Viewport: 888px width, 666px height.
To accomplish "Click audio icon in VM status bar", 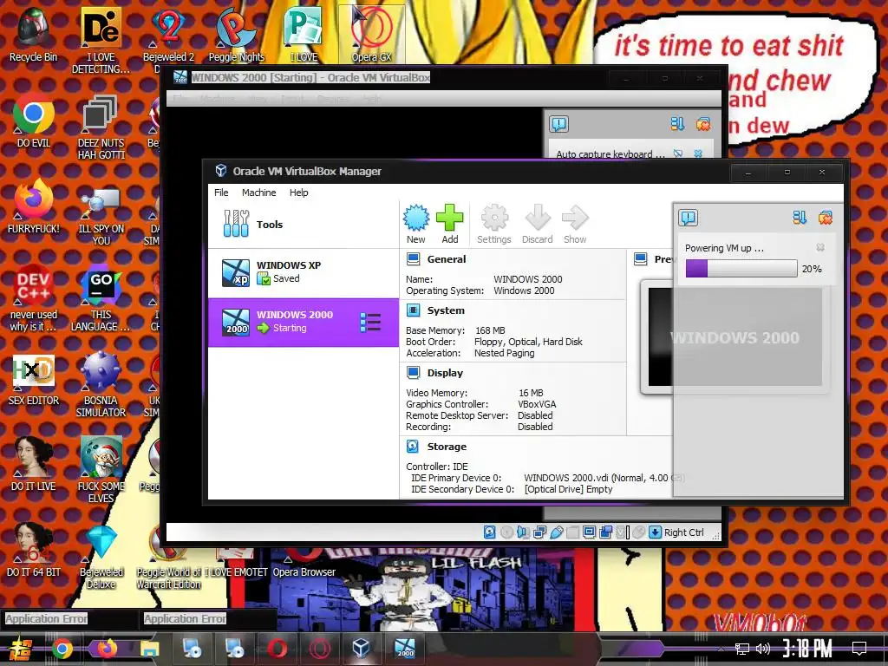I will 523,532.
